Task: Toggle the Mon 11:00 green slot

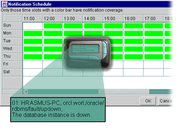Action: (33, 34)
